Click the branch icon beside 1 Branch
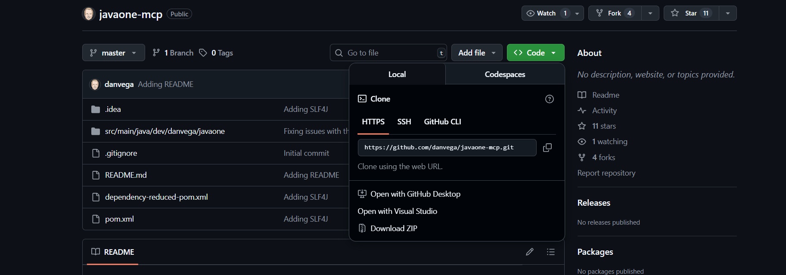Viewport: 786px width, 275px height. click(x=156, y=53)
